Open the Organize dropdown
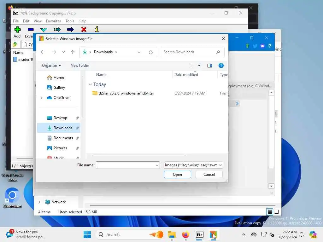Image resolution: width=323 pixels, height=242 pixels. (x=51, y=66)
